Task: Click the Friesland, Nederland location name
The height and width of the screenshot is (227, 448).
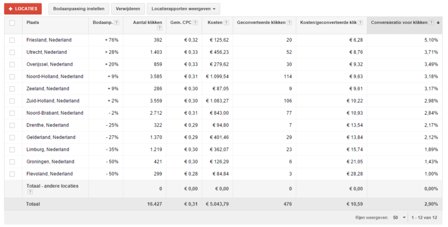Action: point(49,40)
